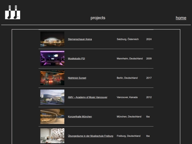
Task: Click the purple Musikstudio P2I thumbnail
Action: tap(52, 58)
